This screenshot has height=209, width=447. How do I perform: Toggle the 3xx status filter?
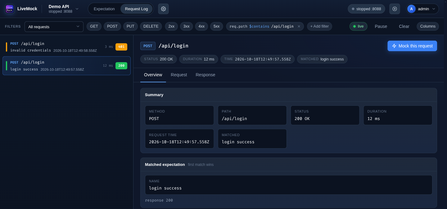187,26
